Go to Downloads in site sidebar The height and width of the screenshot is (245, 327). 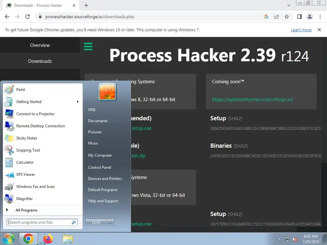click(x=40, y=61)
